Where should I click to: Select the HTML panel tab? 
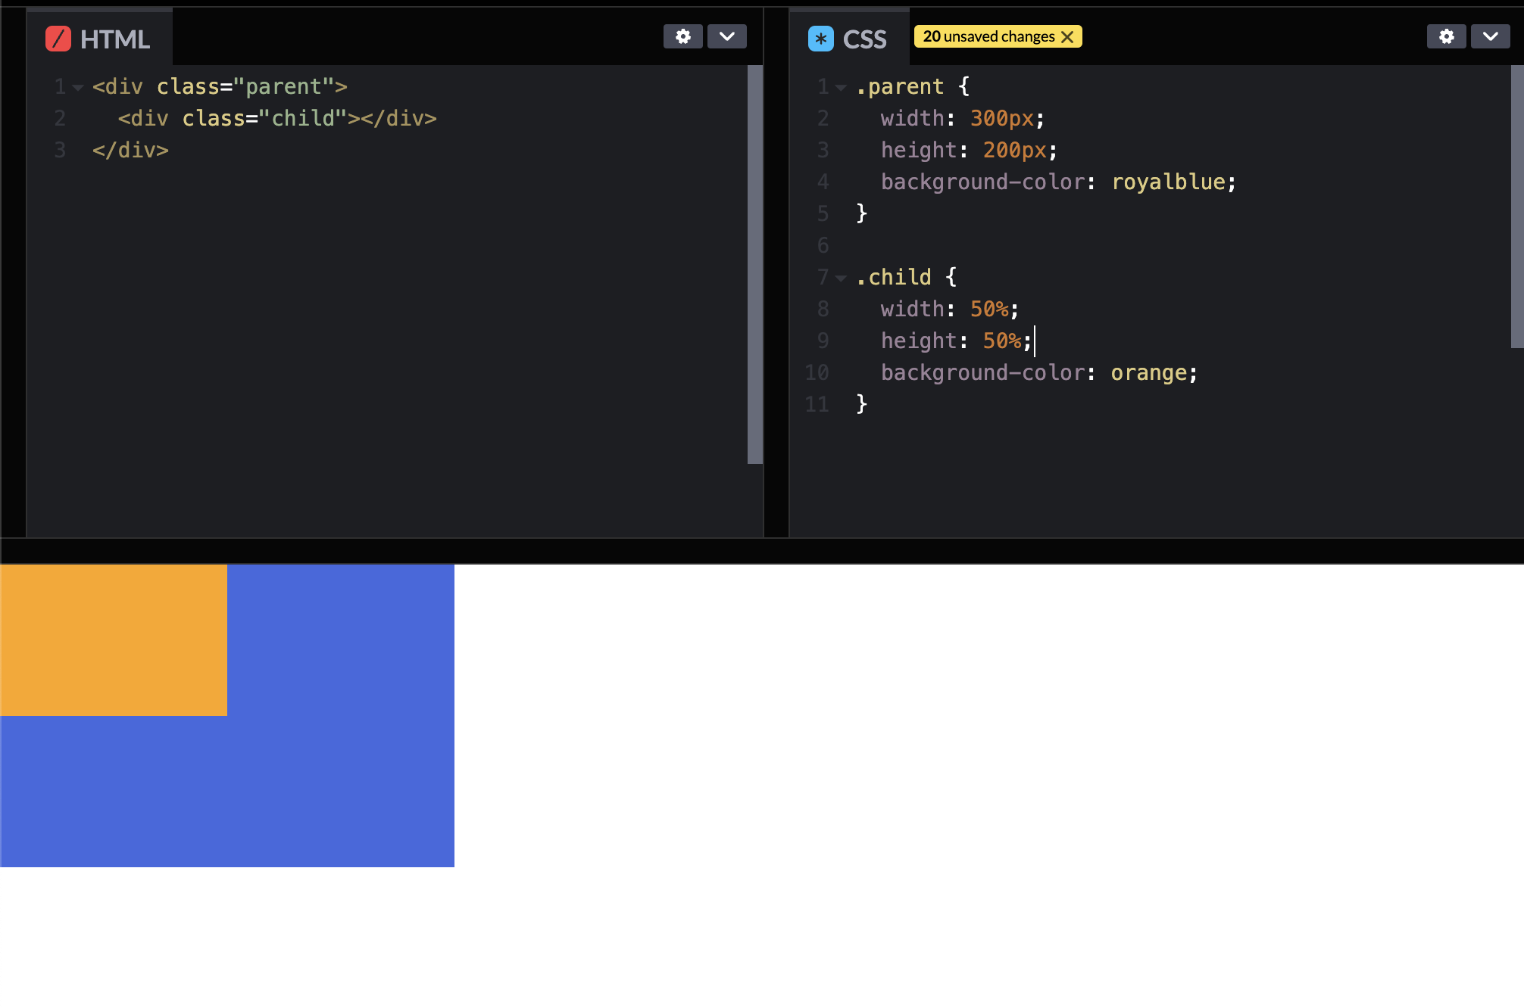[x=114, y=39]
